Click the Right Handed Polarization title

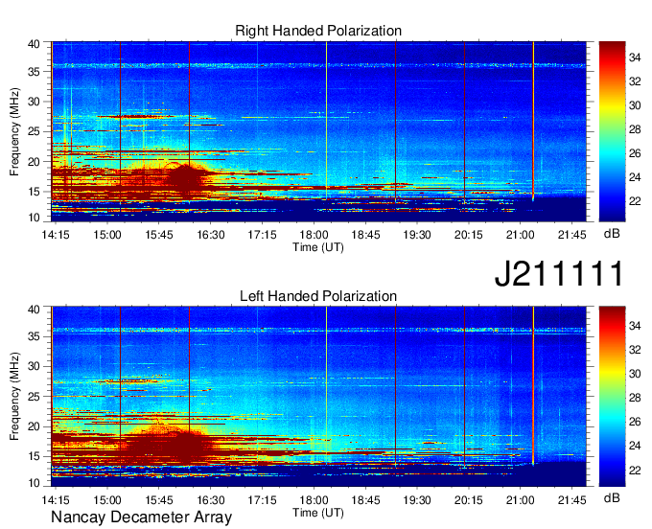[318, 31]
